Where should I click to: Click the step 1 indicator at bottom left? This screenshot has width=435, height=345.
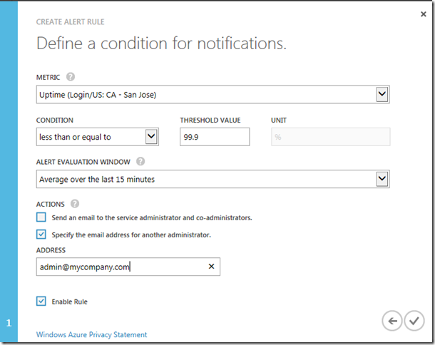[x=9, y=323]
